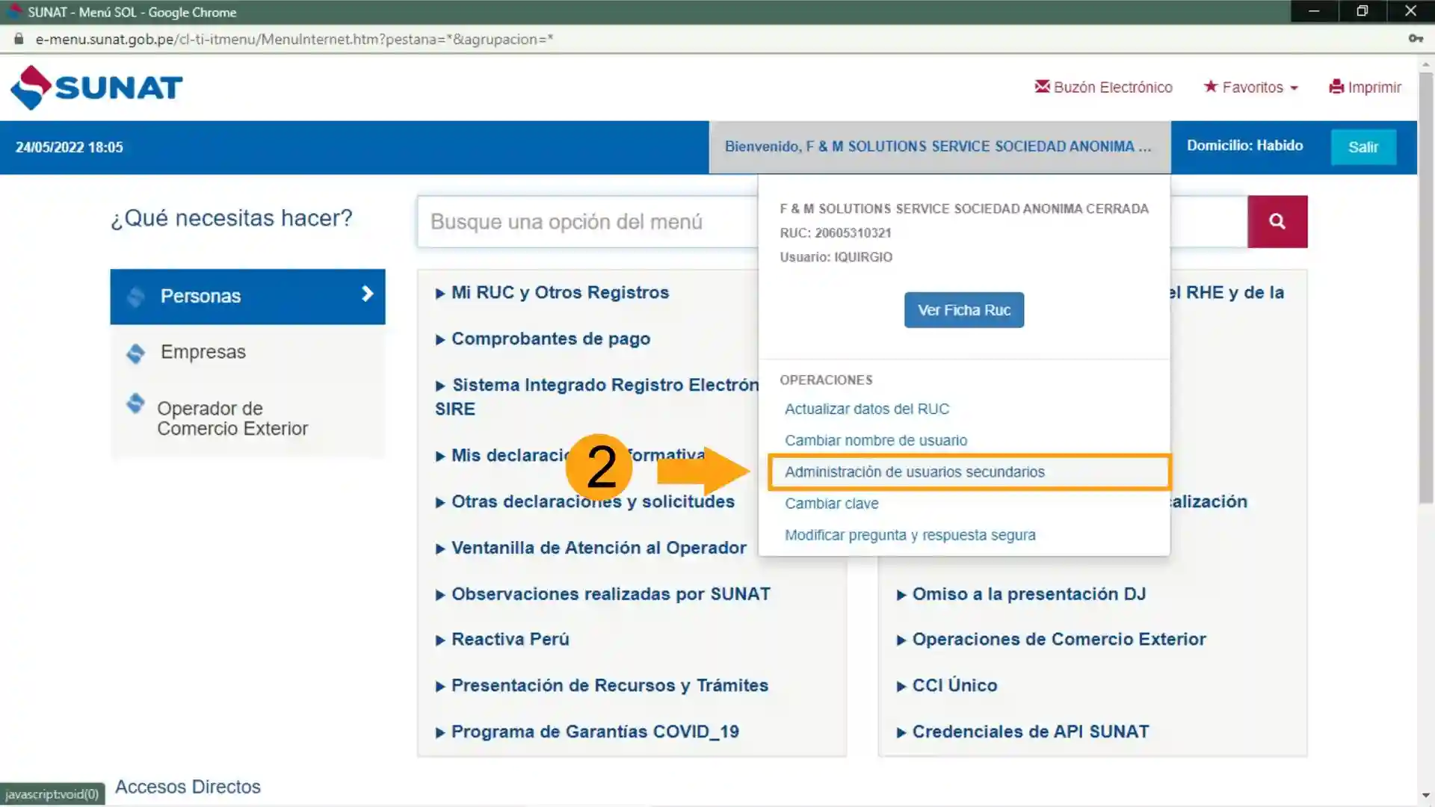This screenshot has width=1435, height=807.
Task: Expand Operaciones de Comercio Exterior
Action: point(1051,640)
